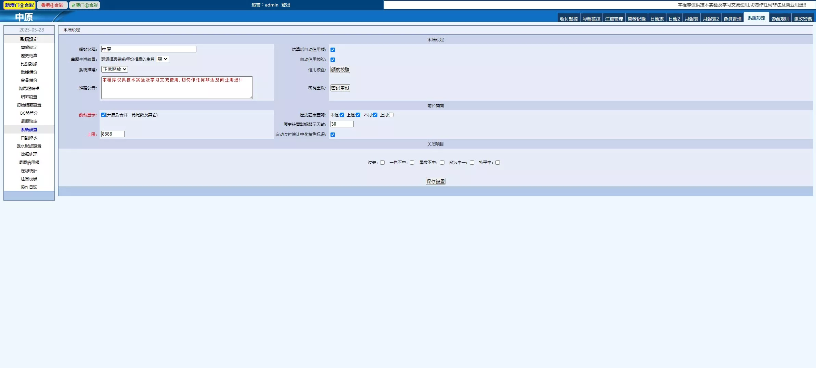Open 賠率設置 in the sidebar
Screen dimensions: 816x368
[29, 97]
